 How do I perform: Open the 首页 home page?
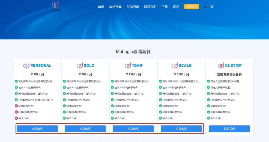101,7
